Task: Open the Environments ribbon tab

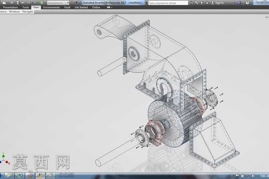Action: pos(52,7)
